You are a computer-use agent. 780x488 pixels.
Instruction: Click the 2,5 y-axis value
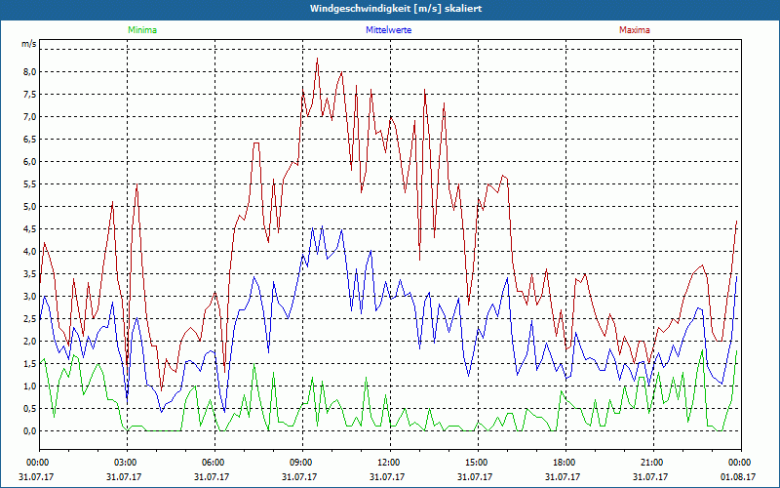[x=30, y=319]
